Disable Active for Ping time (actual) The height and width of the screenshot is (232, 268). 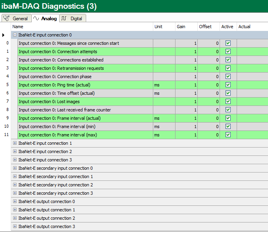[x=228, y=85]
